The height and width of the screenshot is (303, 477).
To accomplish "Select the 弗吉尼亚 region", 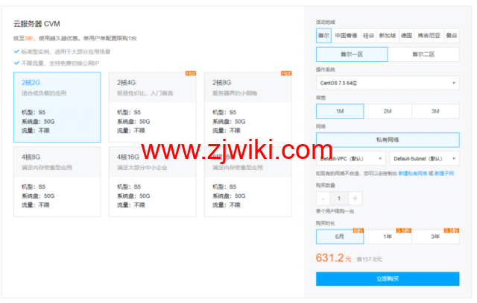I will tap(429, 34).
